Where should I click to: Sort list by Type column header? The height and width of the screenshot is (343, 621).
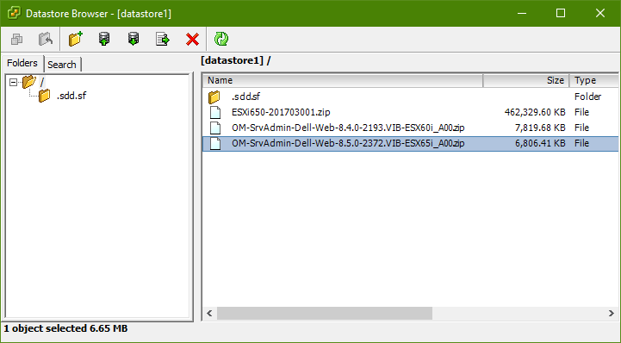point(593,80)
